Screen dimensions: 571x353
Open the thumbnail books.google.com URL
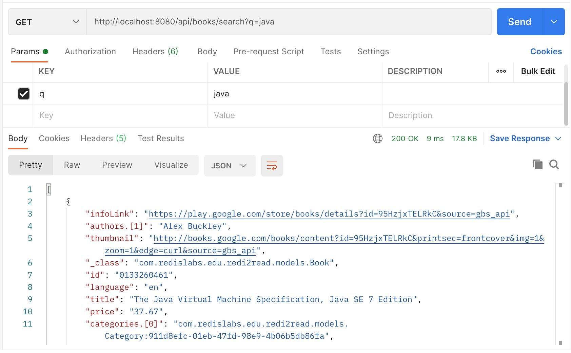[349, 238]
